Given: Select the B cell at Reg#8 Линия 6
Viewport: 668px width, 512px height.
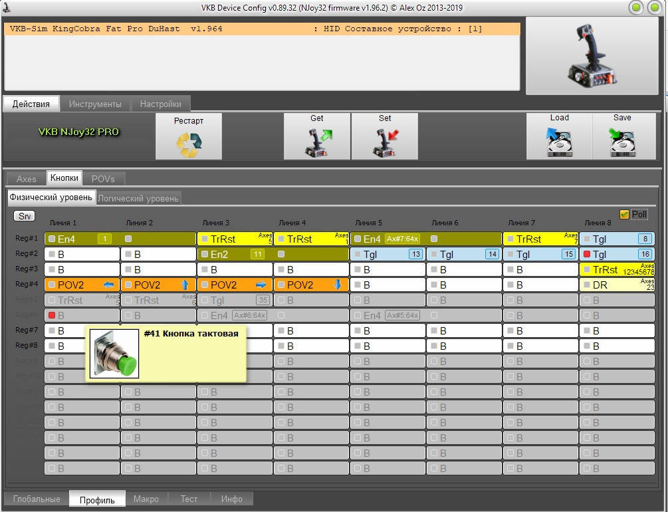Looking at the screenshot, I should (464, 346).
